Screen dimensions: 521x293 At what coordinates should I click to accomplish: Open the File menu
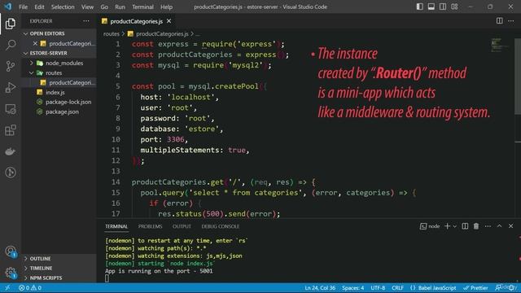[x=23, y=7]
